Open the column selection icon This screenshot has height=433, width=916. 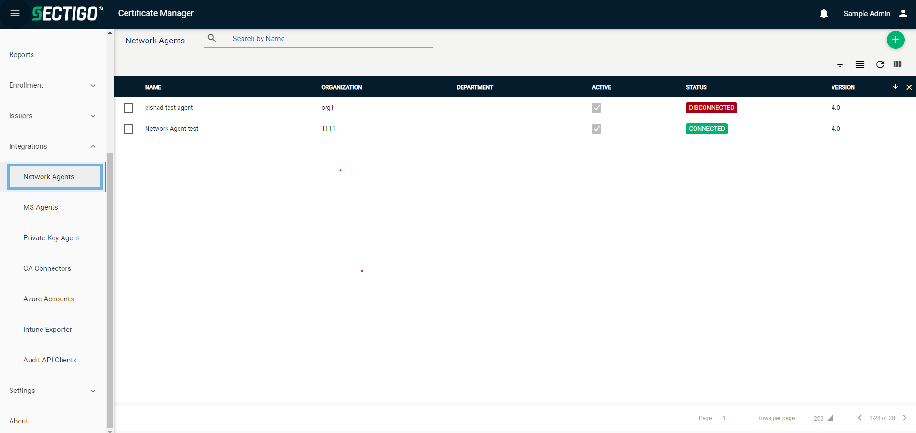click(x=897, y=64)
